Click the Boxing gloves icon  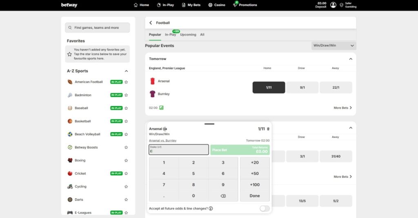[70, 160]
